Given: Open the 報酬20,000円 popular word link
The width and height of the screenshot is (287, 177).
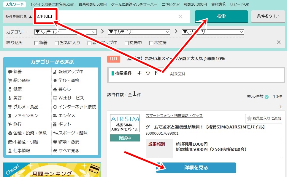Looking at the screenshot, I should coord(195,4).
